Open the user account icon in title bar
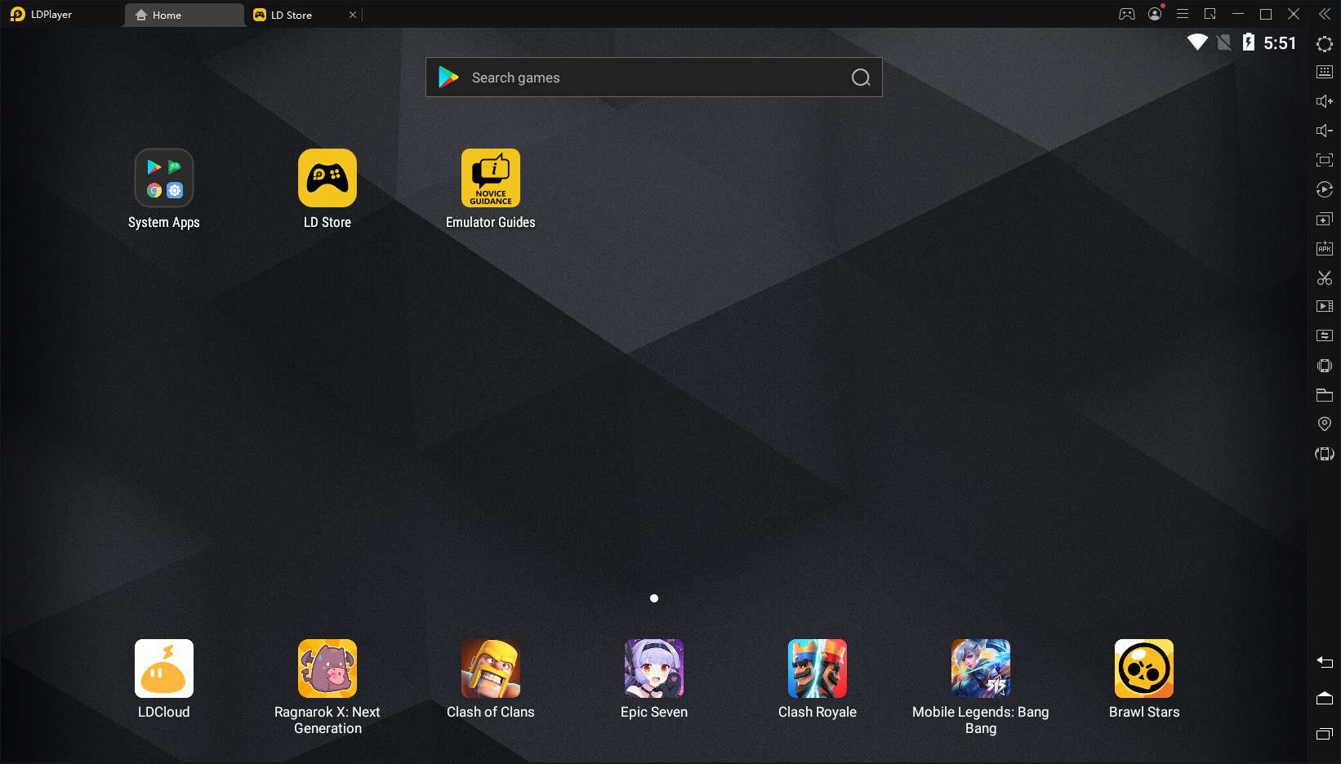This screenshot has height=764, width=1341. coord(1155,14)
